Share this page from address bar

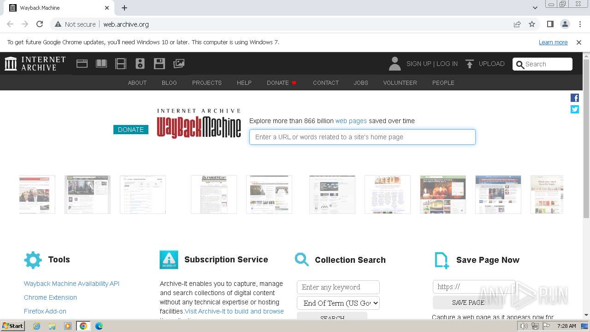(517, 24)
